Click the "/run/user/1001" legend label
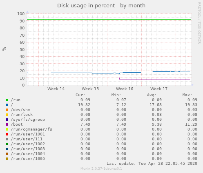 coord(28,134)
